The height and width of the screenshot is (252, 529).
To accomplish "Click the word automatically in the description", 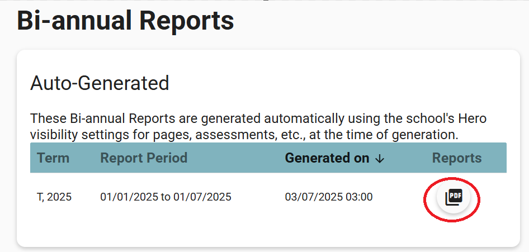I will [304, 118].
